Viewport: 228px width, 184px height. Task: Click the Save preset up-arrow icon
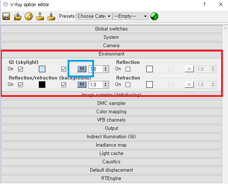pyautogui.click(x=51, y=16)
